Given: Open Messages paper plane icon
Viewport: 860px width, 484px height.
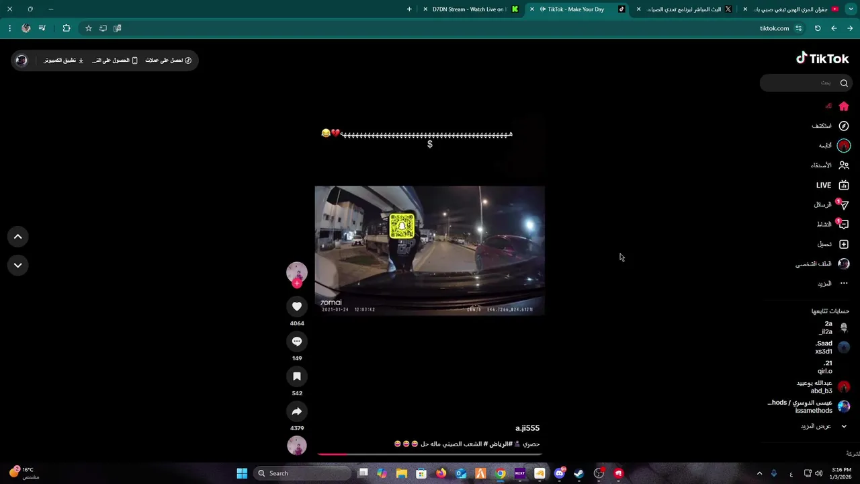Looking at the screenshot, I should coord(843,205).
